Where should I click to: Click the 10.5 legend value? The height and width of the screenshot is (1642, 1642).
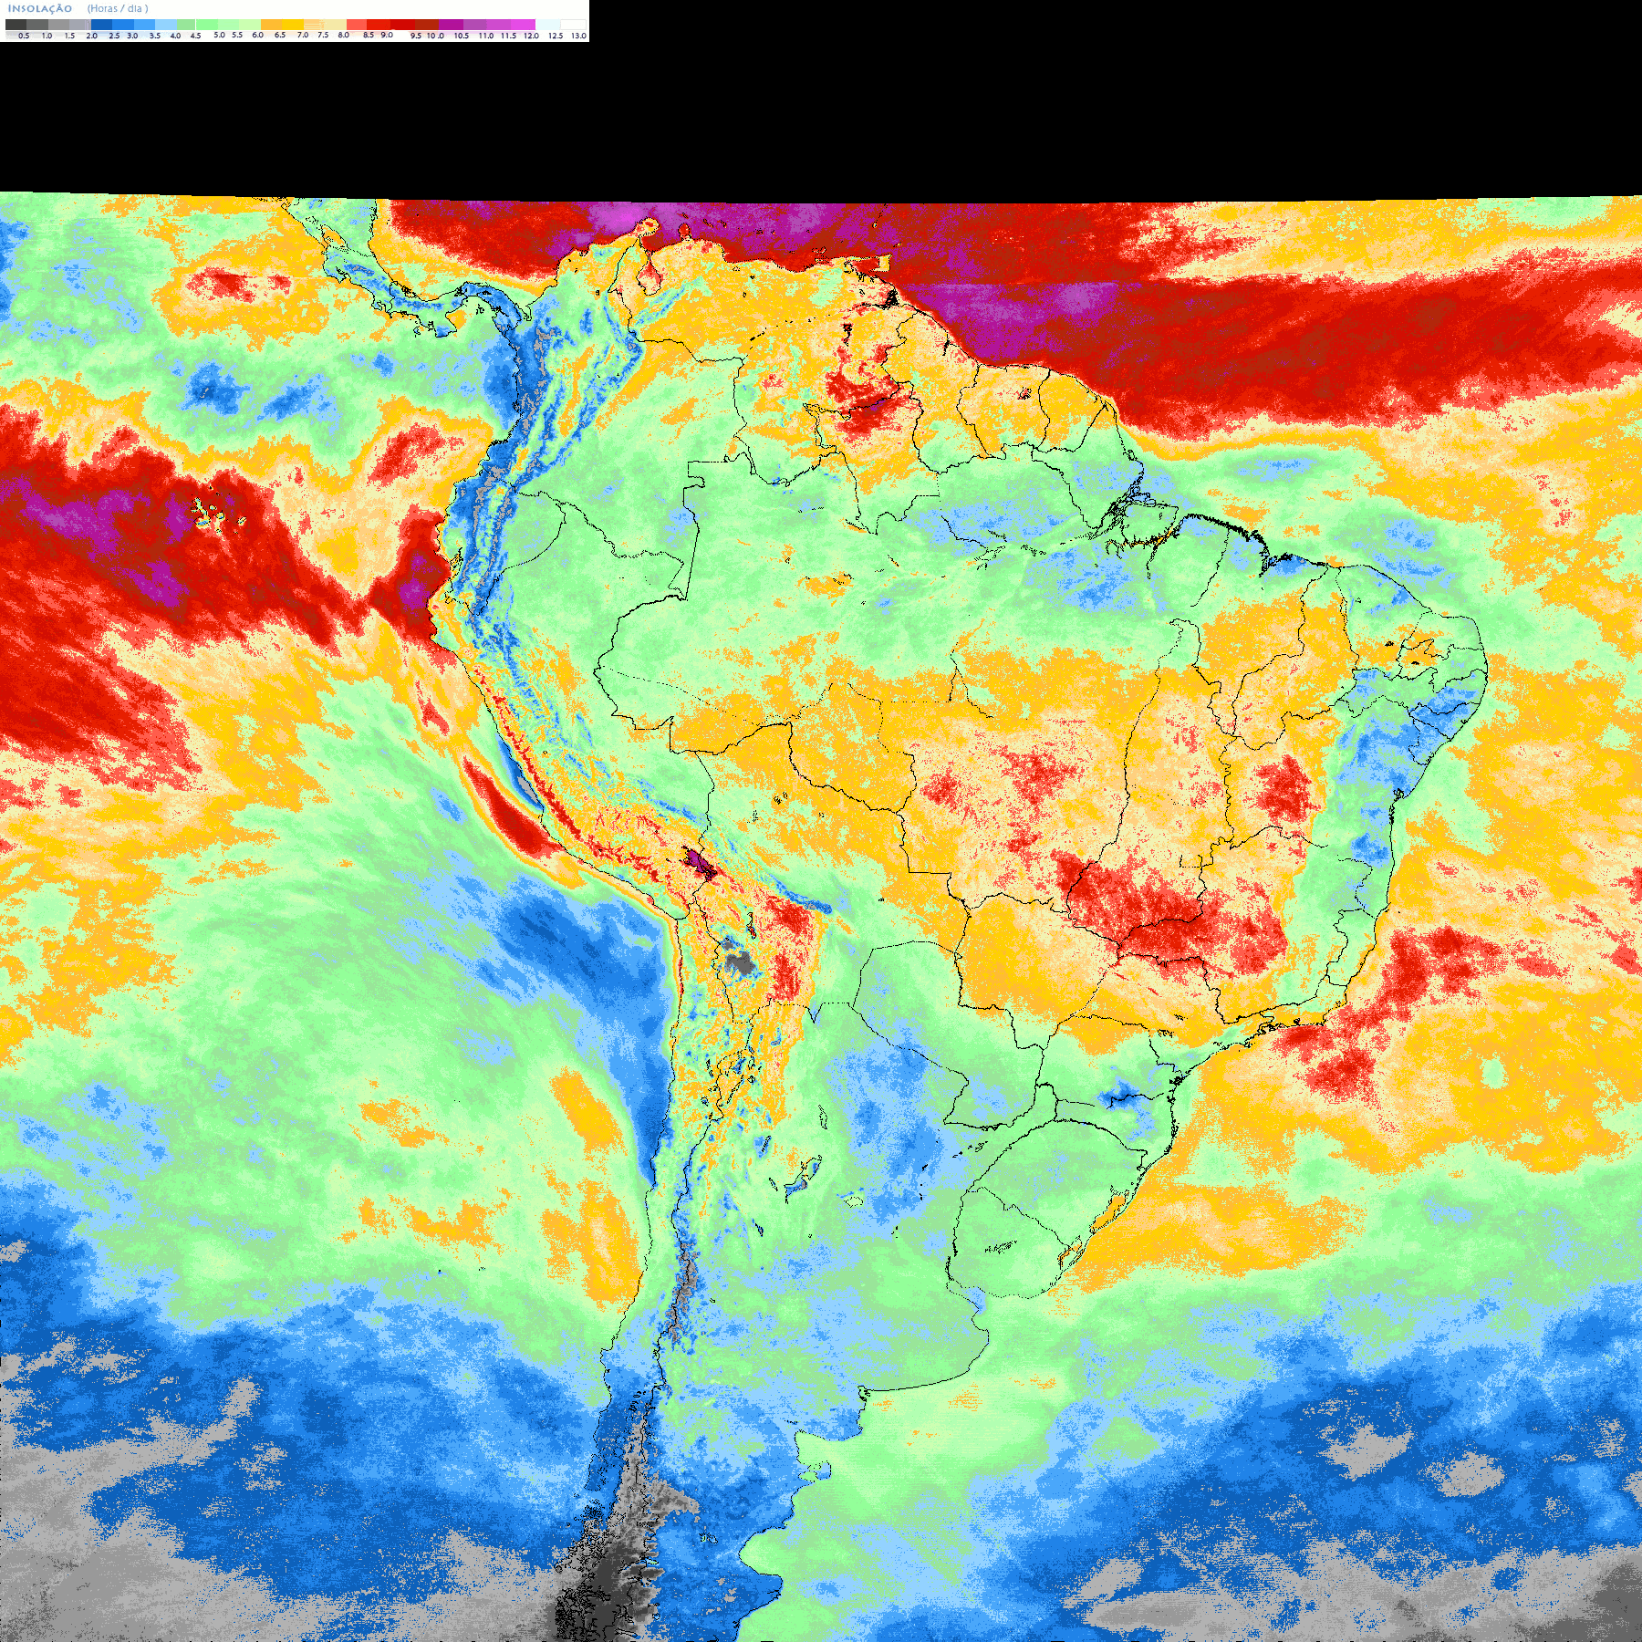point(462,36)
